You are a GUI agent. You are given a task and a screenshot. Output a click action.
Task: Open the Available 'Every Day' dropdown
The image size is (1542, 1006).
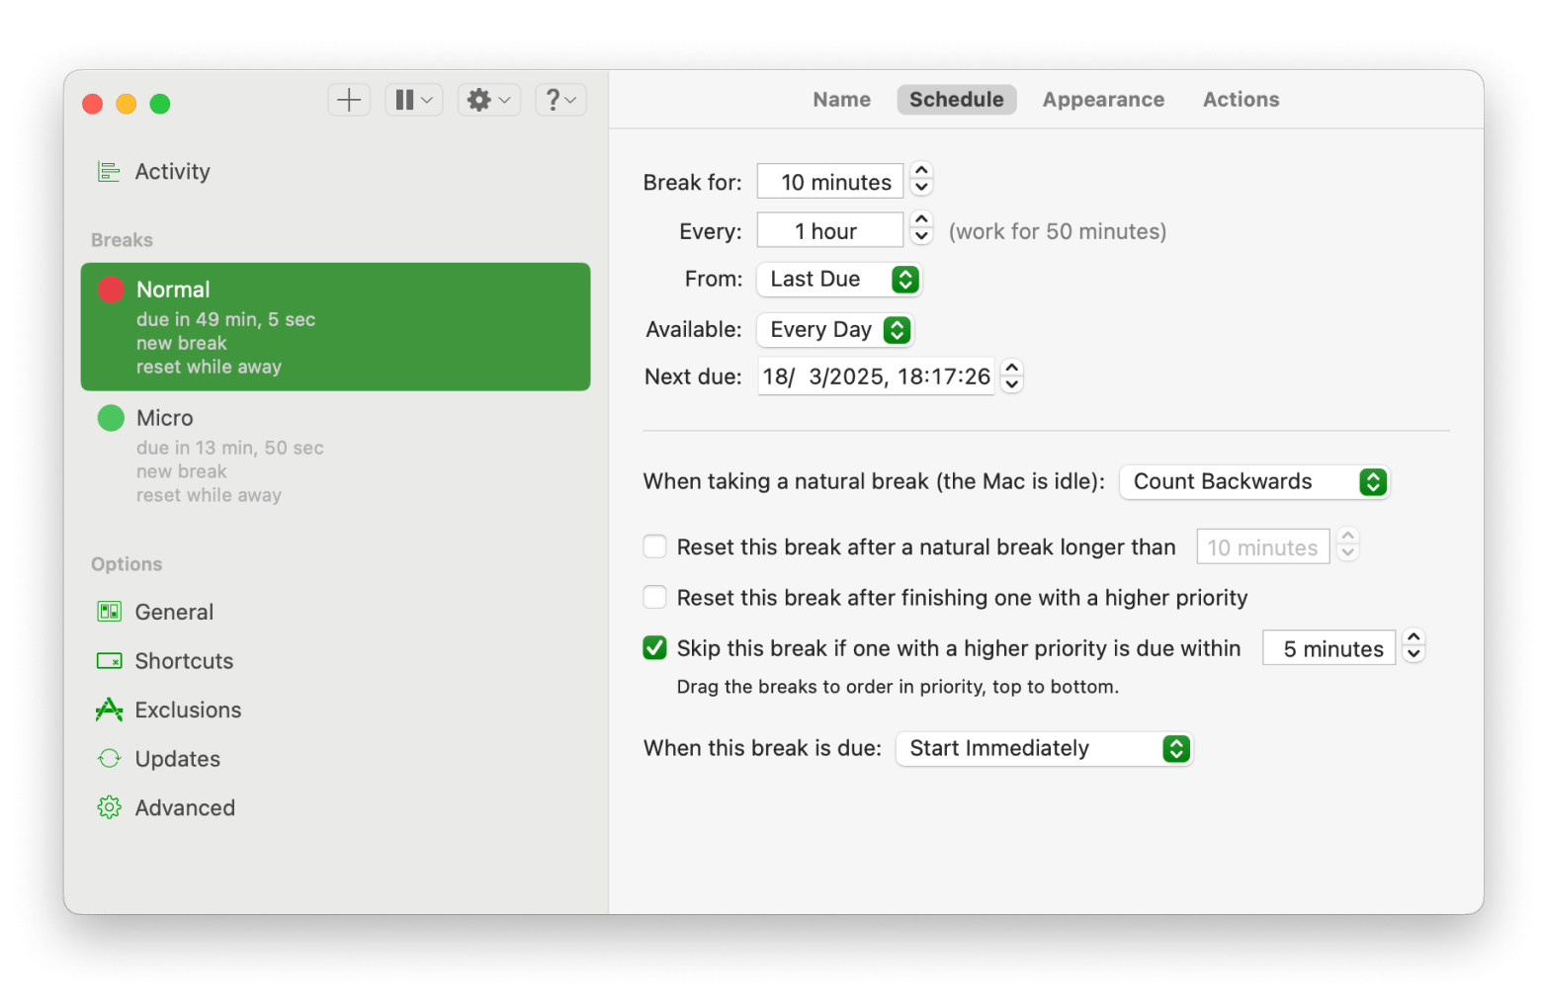tap(834, 330)
